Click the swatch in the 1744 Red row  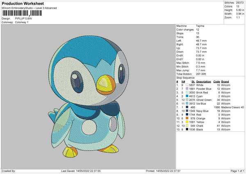(x=187, y=114)
